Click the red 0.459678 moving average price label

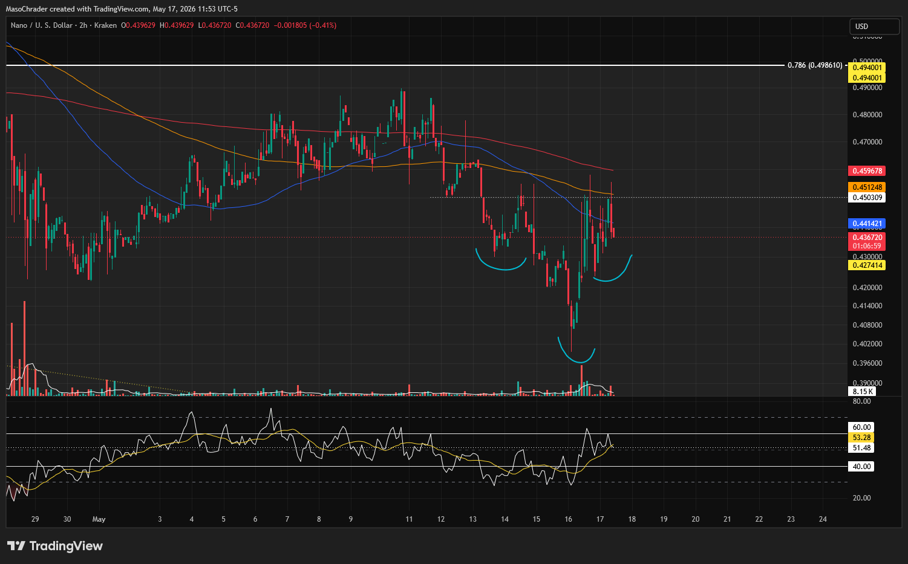(867, 171)
